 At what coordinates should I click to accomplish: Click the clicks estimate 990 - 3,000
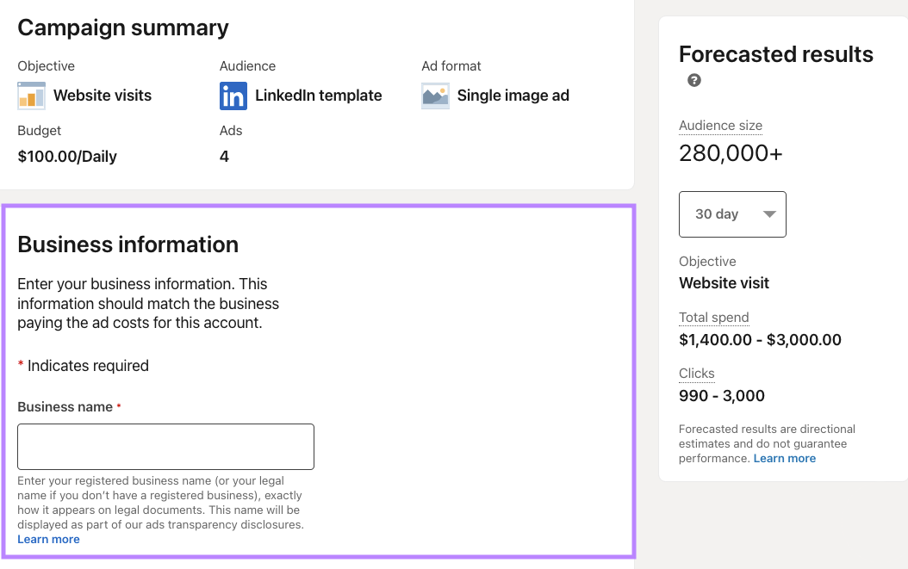[x=721, y=395]
